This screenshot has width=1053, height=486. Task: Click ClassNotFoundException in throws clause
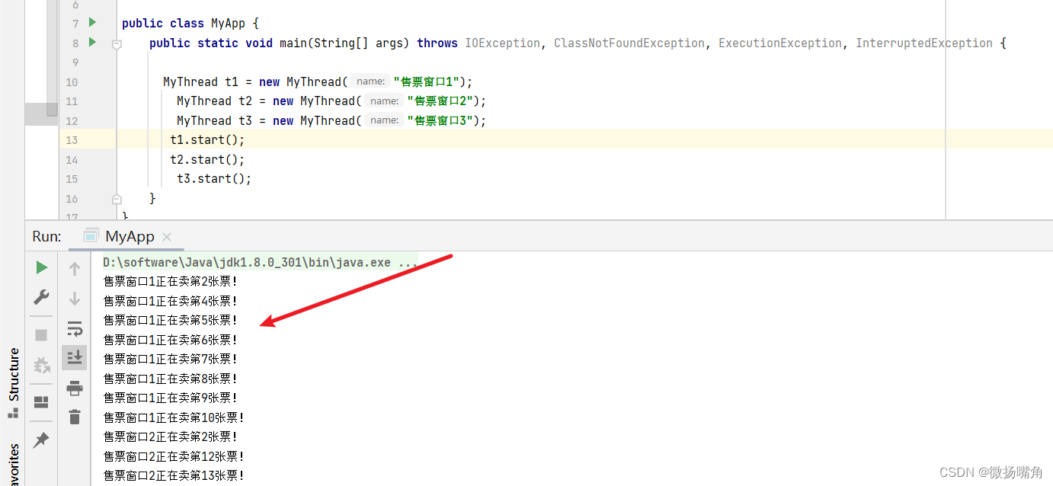pyautogui.click(x=629, y=43)
